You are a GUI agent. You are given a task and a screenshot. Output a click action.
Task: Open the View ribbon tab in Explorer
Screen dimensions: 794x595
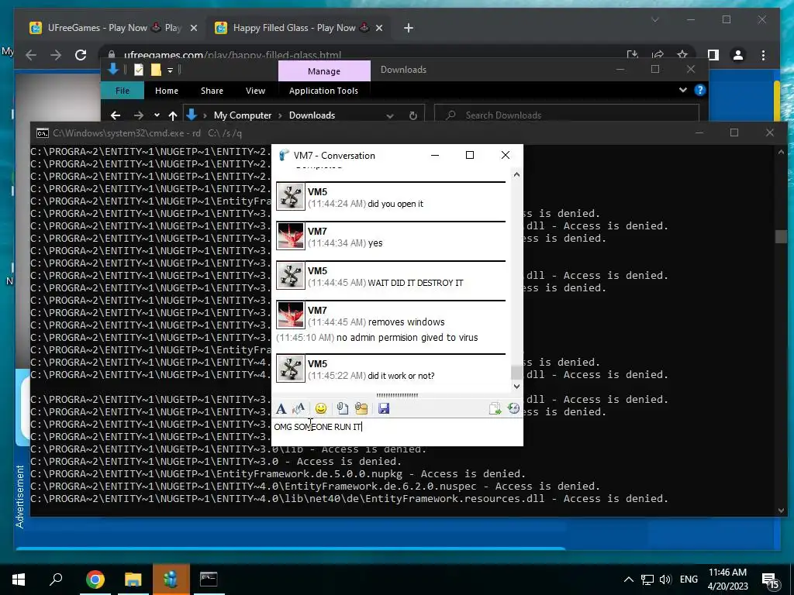tap(255, 91)
